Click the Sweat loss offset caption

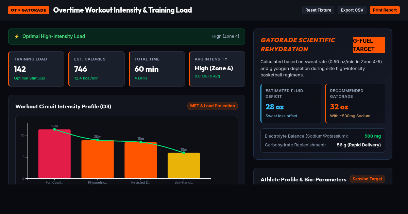click(282, 116)
